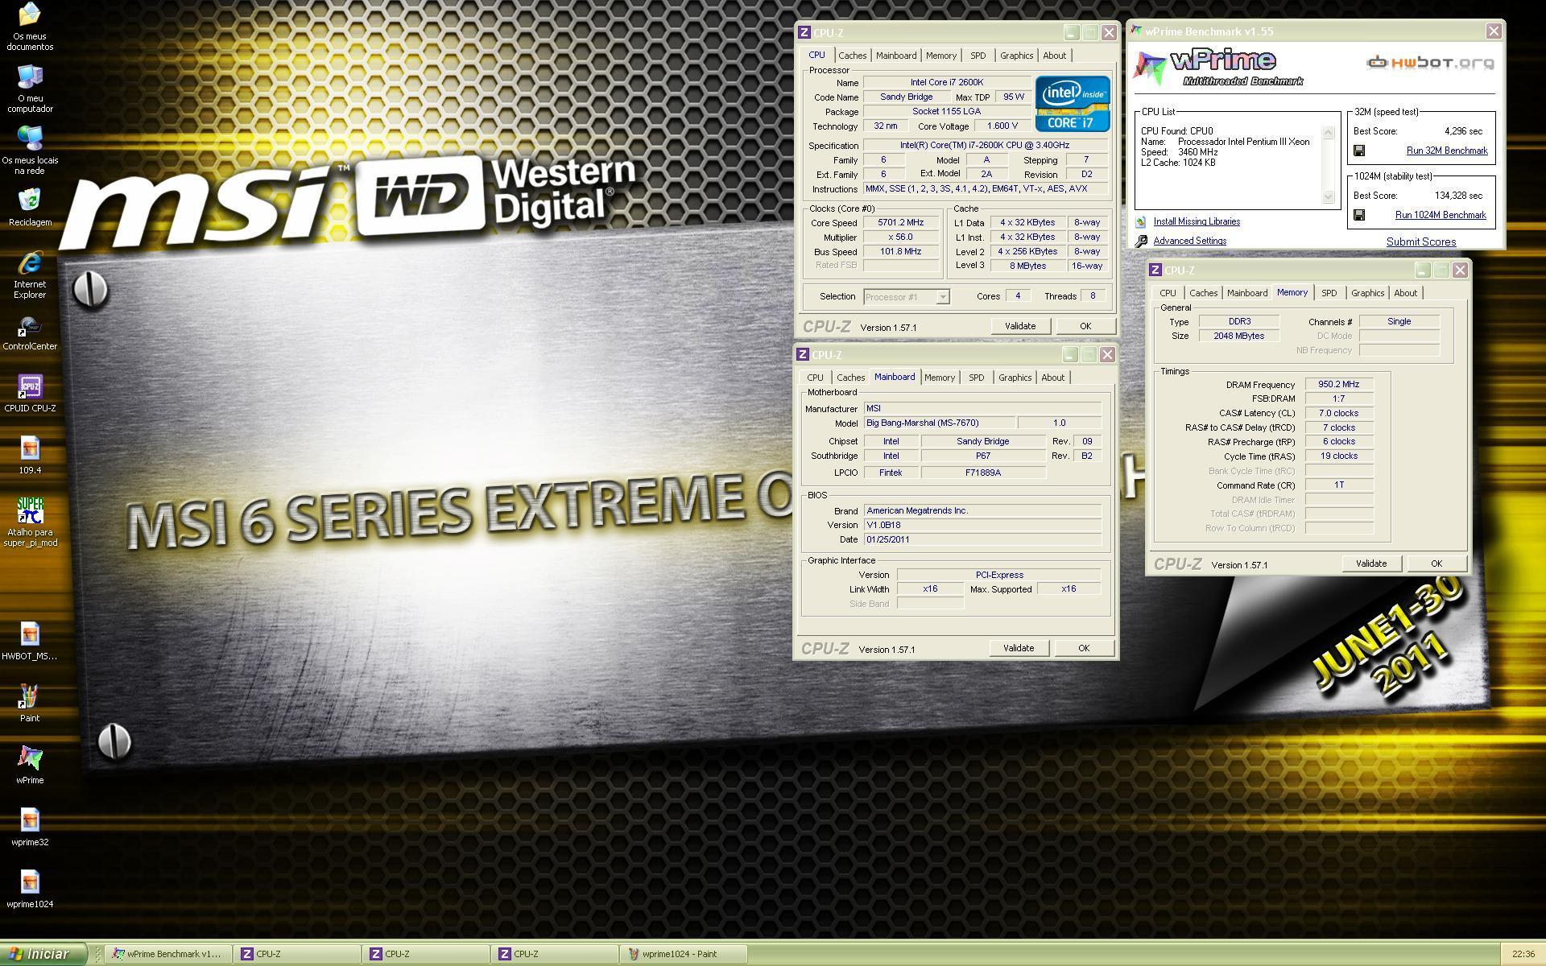The width and height of the screenshot is (1546, 966).
Task: Click the Core Speed 5701.2 MHz field
Action: click(x=901, y=223)
